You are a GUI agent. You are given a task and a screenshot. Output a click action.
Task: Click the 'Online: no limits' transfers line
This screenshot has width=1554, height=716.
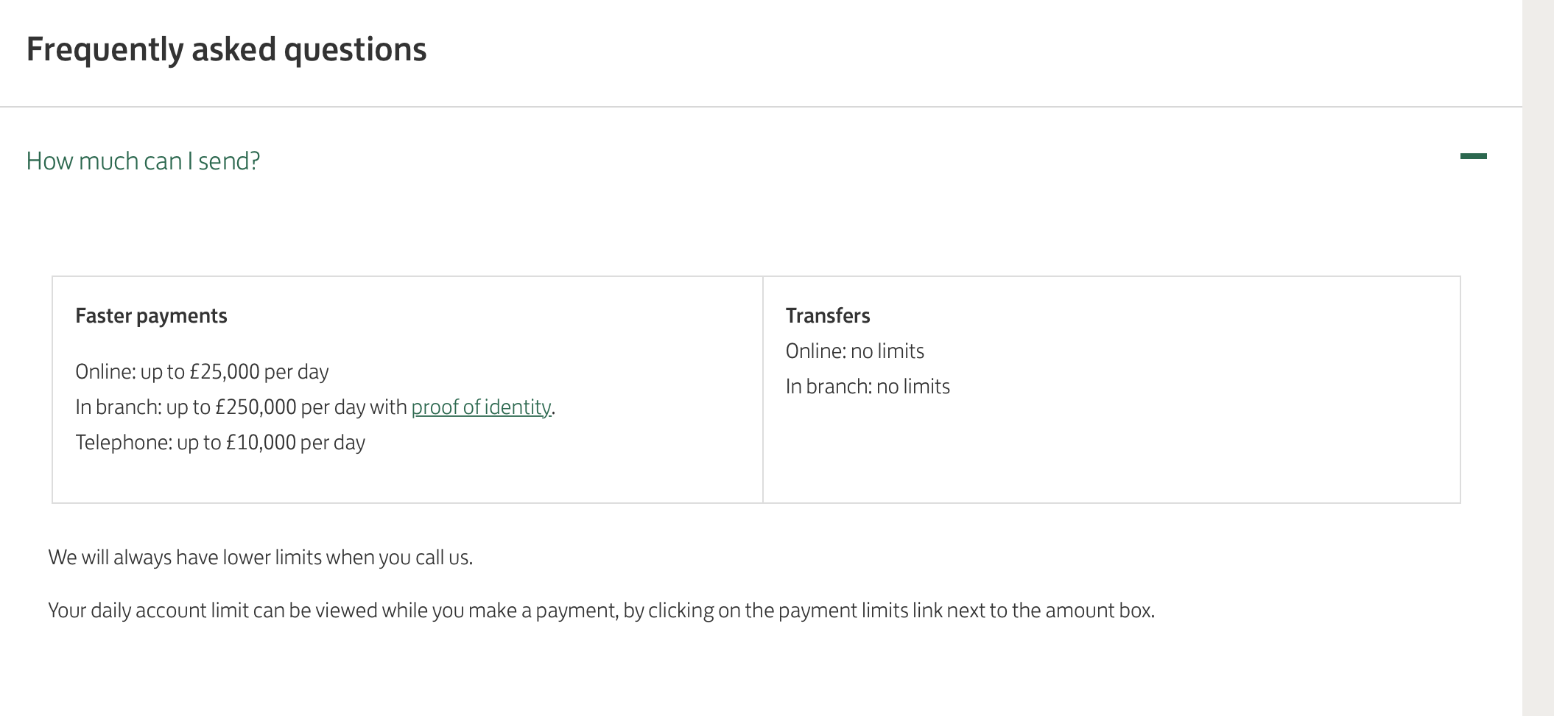854,351
